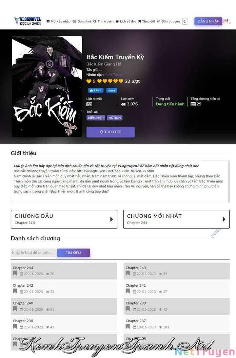Viewport: 236px width, 358px height.
Task: Click the Đăng Nhập login button
Action: coord(208,21)
